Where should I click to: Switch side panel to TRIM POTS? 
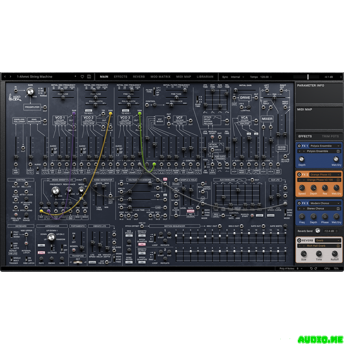click(330, 136)
